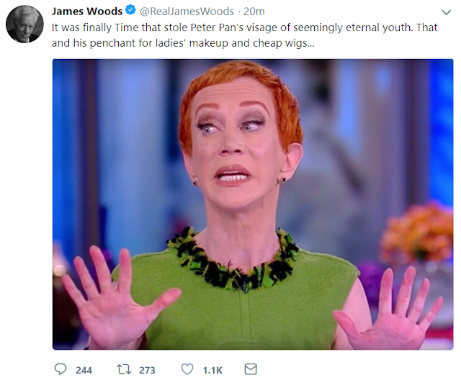
Task: Click the reply speech bubble icon
Action: pyautogui.click(x=61, y=369)
